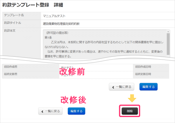The image size is (175, 123).
Task: Click the 一覧に戻る button below 改修前
Action: pos(122,87)
